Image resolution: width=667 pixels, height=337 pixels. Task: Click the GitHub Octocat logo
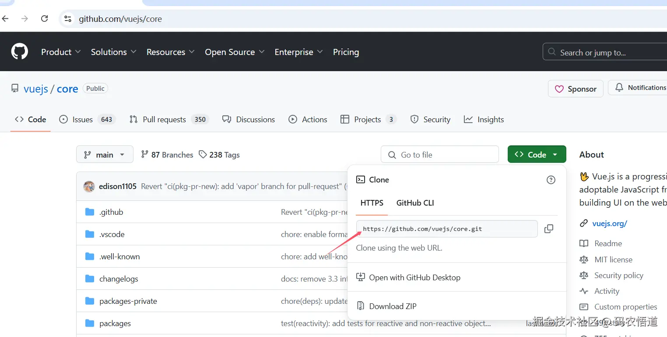pyautogui.click(x=20, y=52)
